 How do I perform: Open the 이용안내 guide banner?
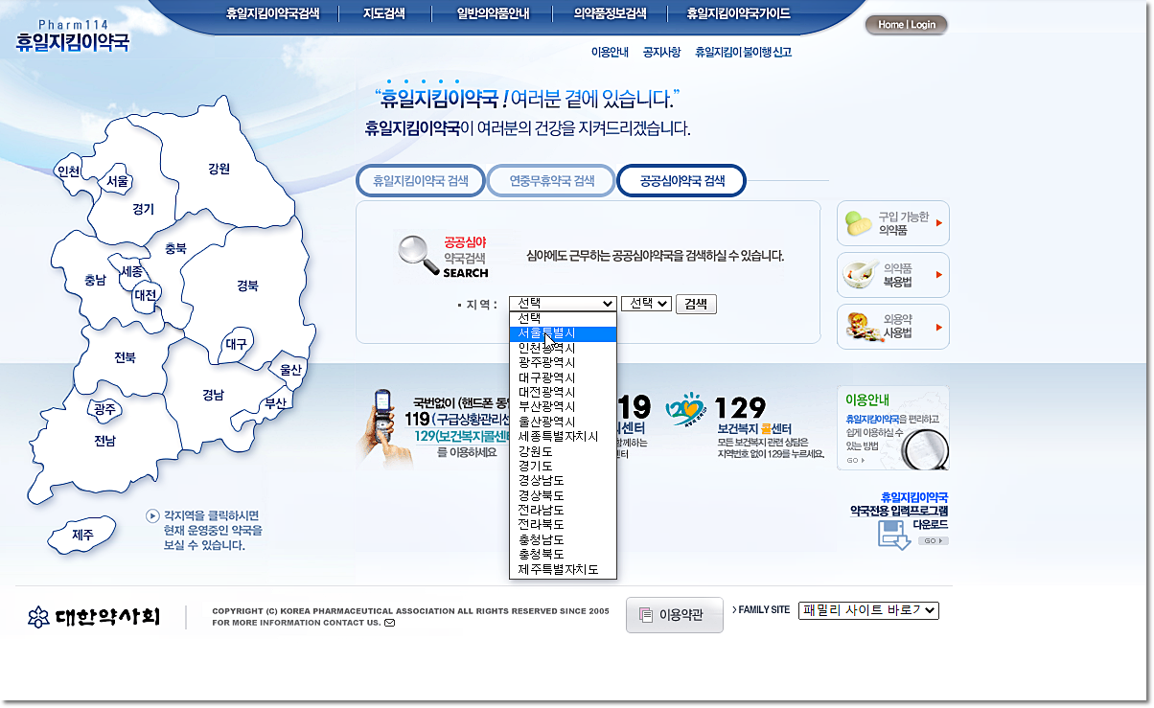pos(892,428)
